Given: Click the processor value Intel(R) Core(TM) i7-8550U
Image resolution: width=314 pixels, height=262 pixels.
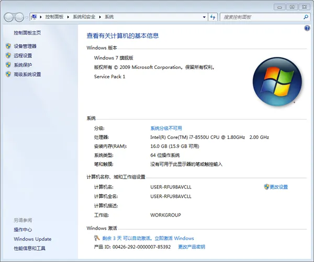Looking at the screenshot, I should [210, 137].
